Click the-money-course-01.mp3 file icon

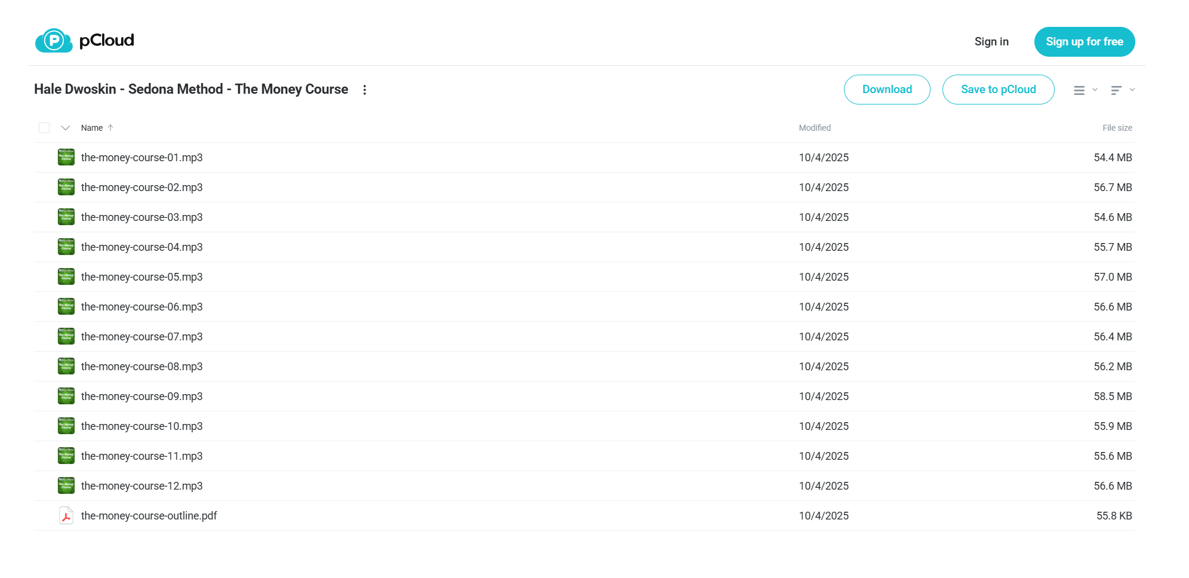pos(66,157)
